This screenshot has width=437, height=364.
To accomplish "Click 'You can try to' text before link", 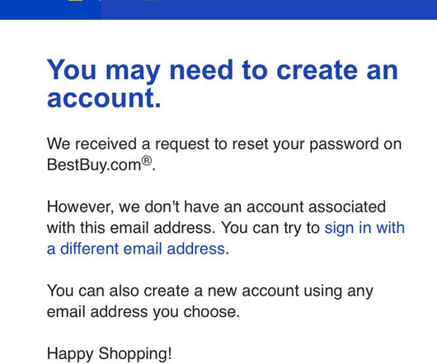I will (270, 228).
